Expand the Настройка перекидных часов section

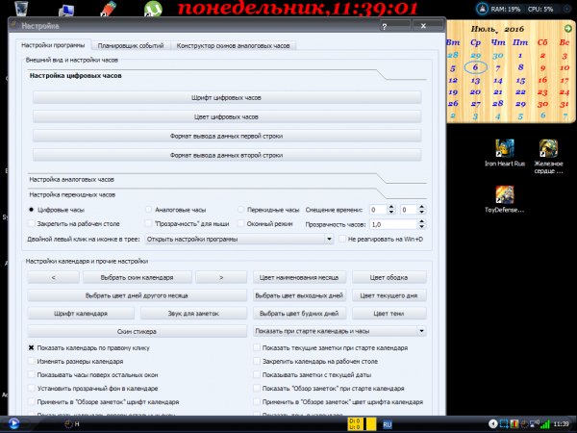(x=72, y=194)
